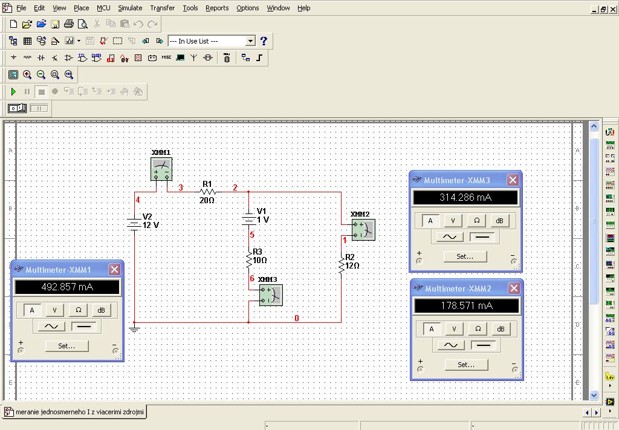This screenshot has height=430, width=619.
Task: Place an MCU module
Action: (227, 57)
